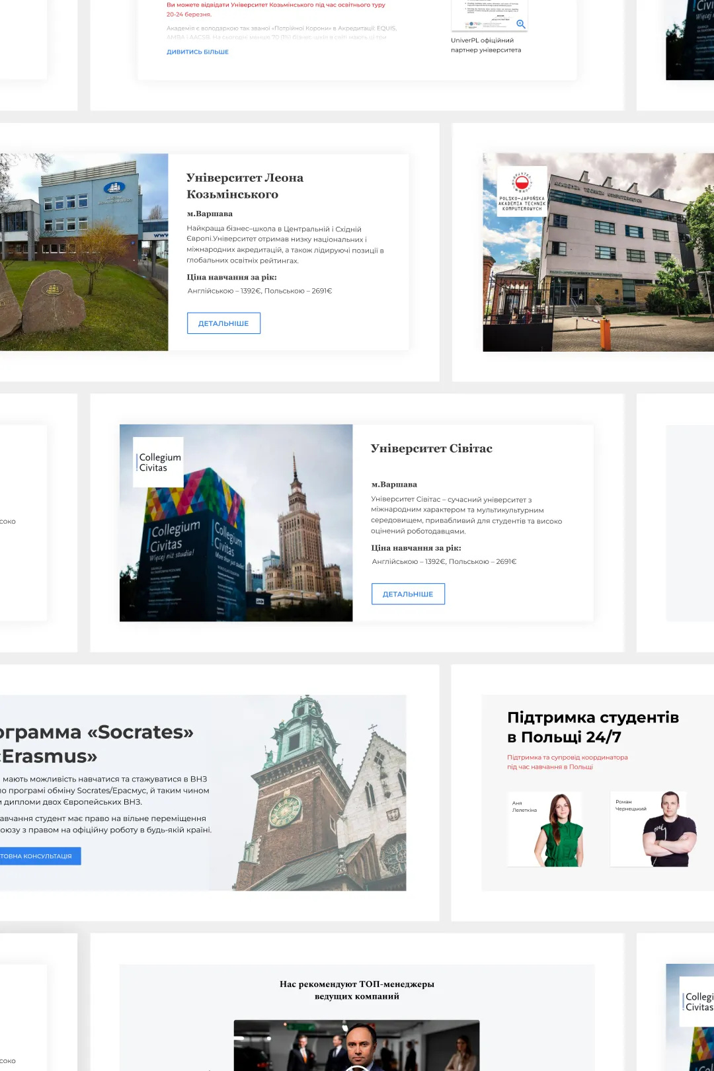
Task: Click 'м.Варшава' in the Сівітас card
Action: 394,485
